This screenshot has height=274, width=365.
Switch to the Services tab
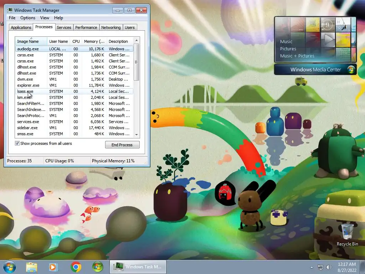pyautogui.click(x=64, y=27)
